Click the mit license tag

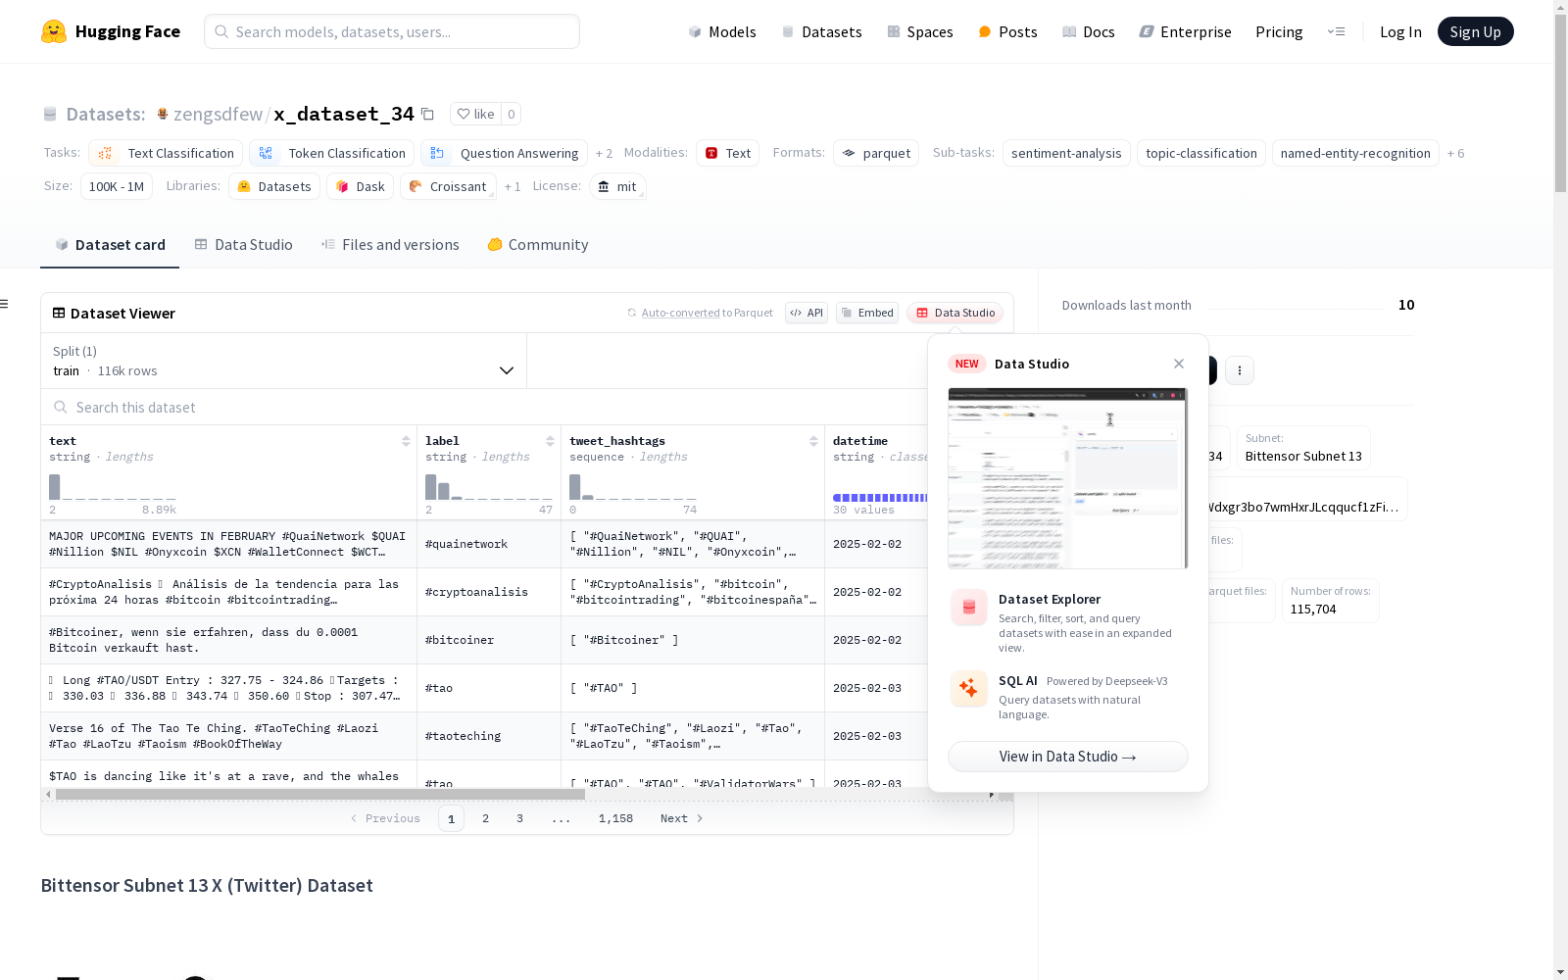pos(617,186)
